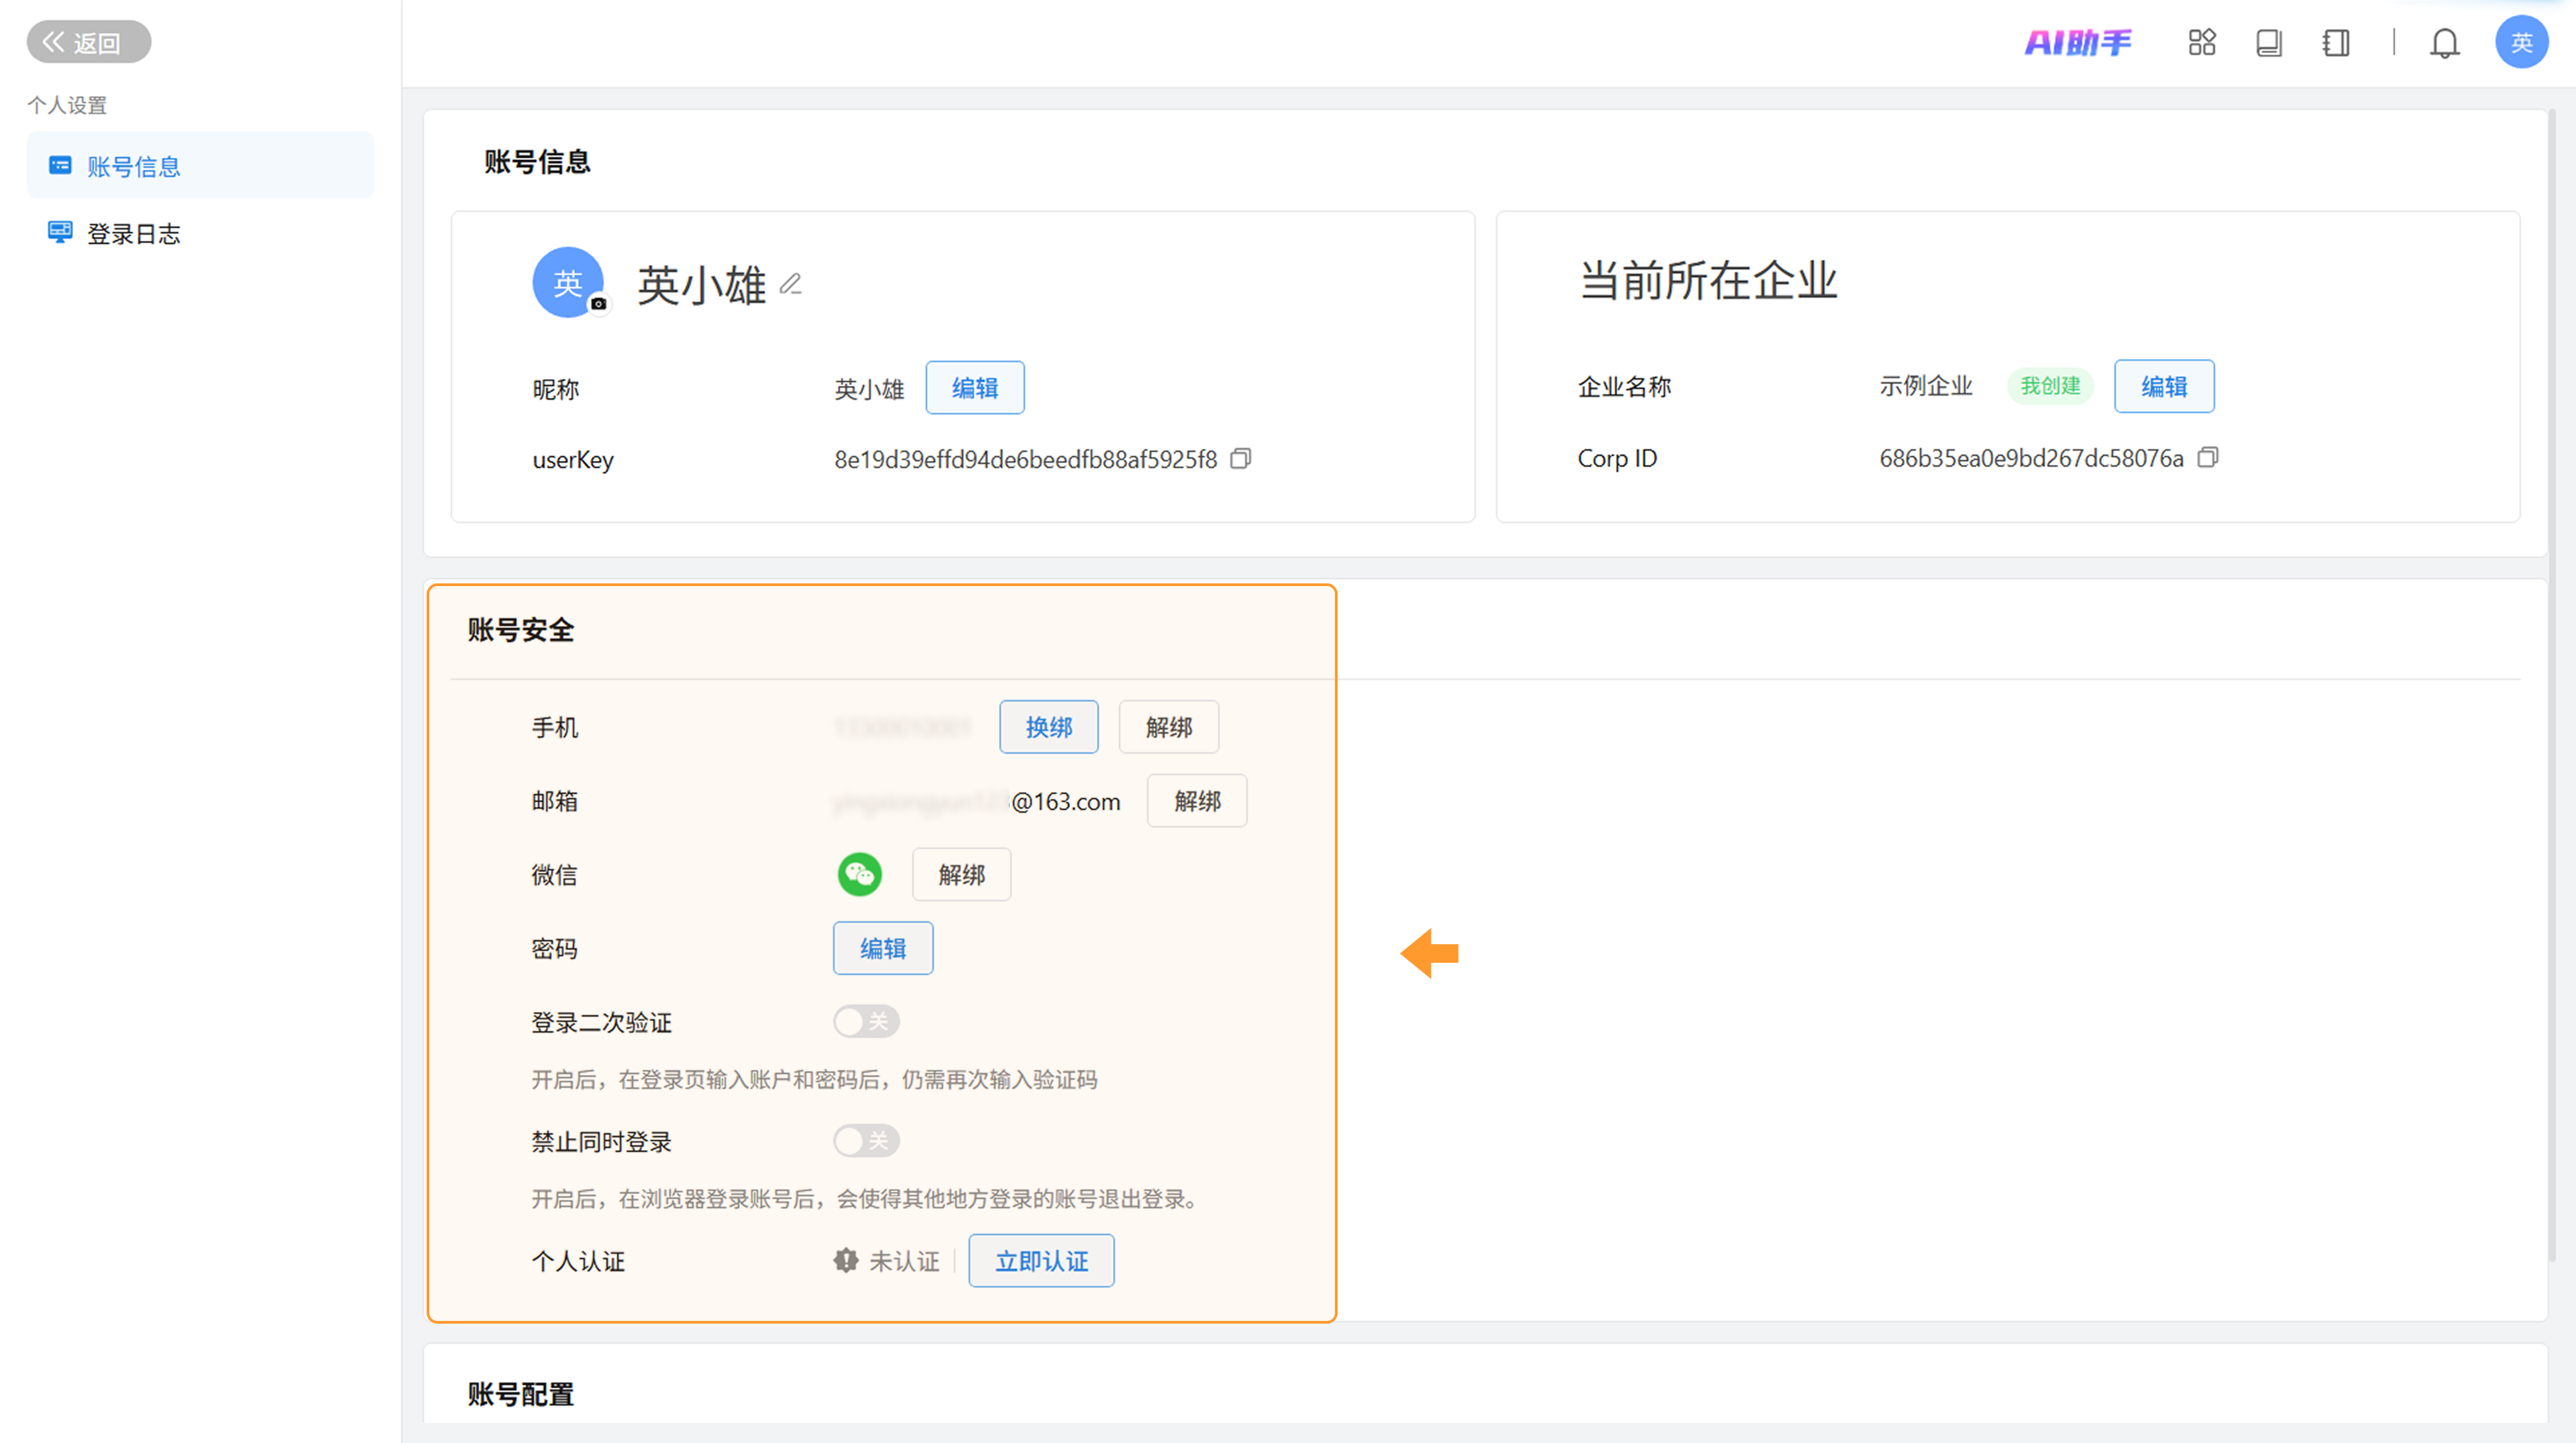The image size is (2576, 1443).
Task: Open the AI助手 assistant
Action: [2077, 43]
